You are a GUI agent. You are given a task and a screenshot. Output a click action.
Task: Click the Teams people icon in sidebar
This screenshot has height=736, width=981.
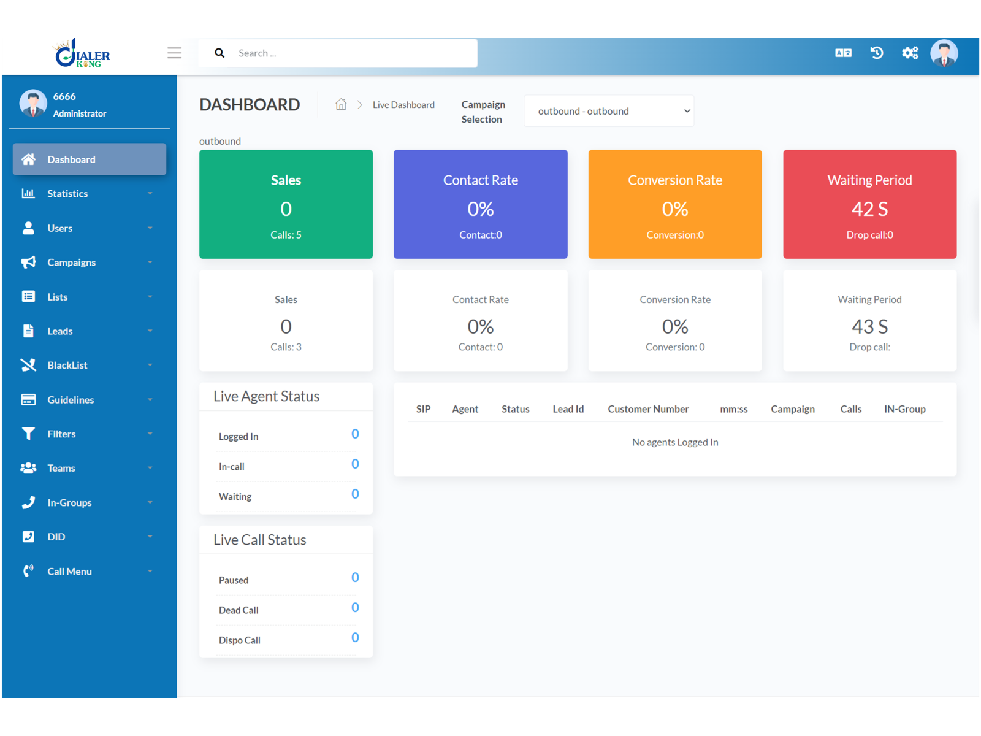28,468
